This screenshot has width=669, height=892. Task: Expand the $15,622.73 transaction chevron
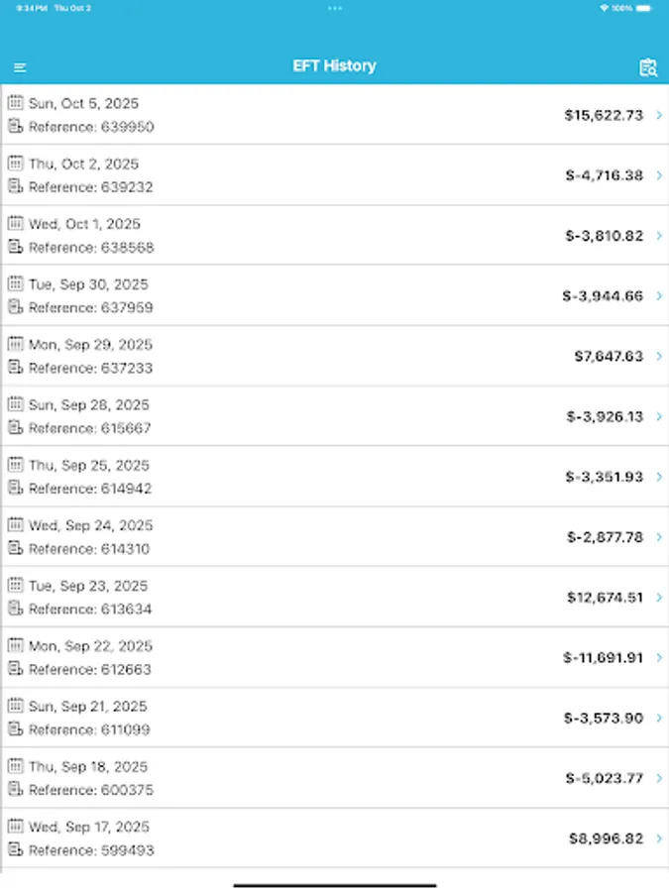pos(659,115)
